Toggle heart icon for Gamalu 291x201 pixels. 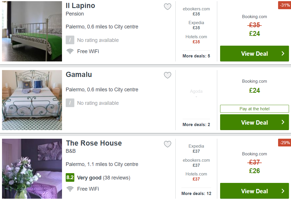click(168, 75)
